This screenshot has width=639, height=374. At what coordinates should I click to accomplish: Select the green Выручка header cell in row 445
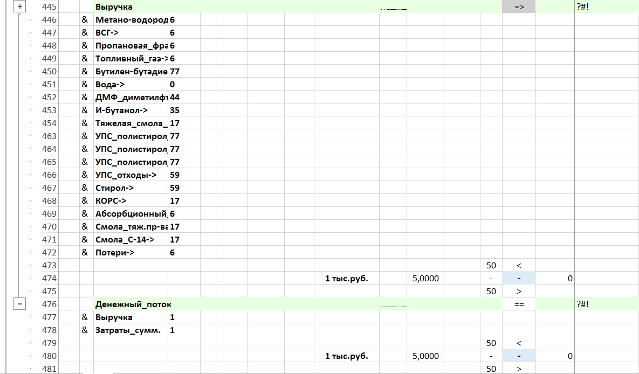tap(130, 7)
